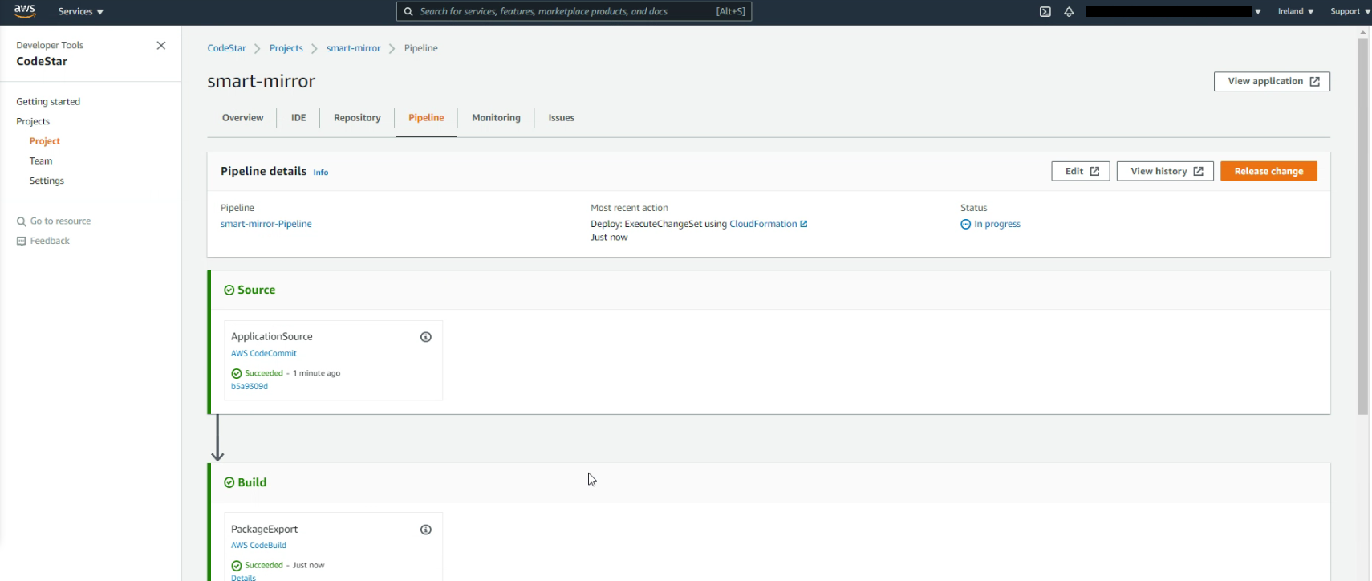
Task: Select the Pipeline tab
Action: click(x=426, y=118)
